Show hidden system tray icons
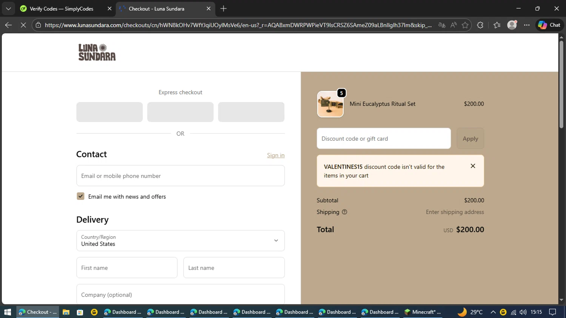This screenshot has height=318, width=566. pos(493,312)
